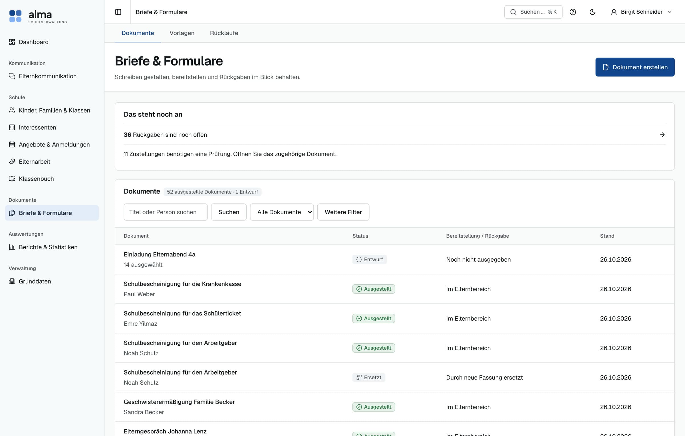Switch to the Vorlagen tab
Image resolution: width=685 pixels, height=436 pixels.
[182, 33]
